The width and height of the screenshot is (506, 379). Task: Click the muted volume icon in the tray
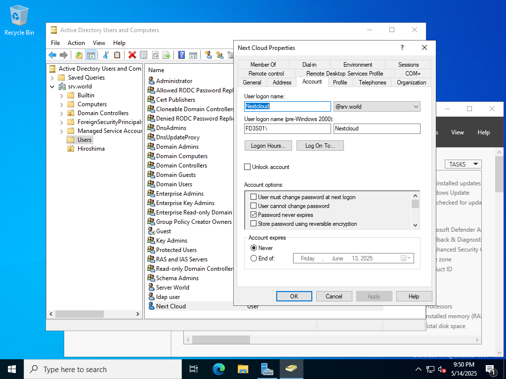click(442, 369)
